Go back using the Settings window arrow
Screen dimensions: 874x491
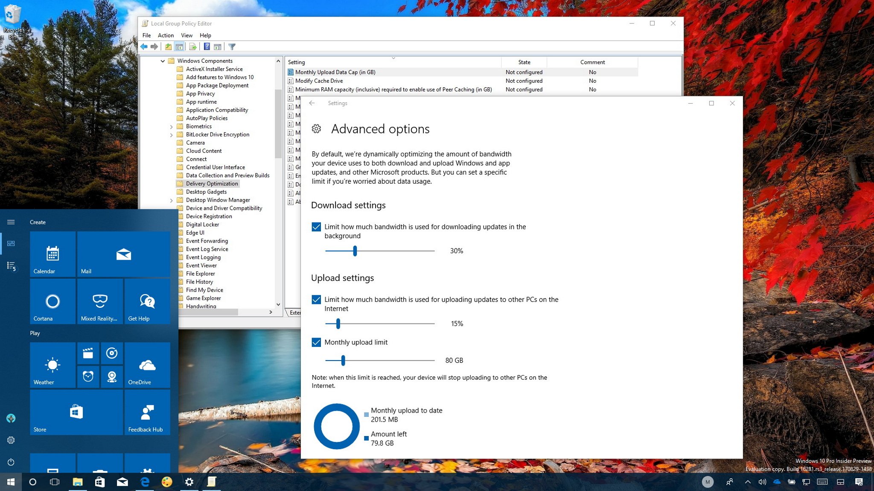tap(312, 103)
